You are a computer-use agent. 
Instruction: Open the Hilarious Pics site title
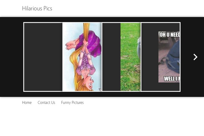coord(37,8)
